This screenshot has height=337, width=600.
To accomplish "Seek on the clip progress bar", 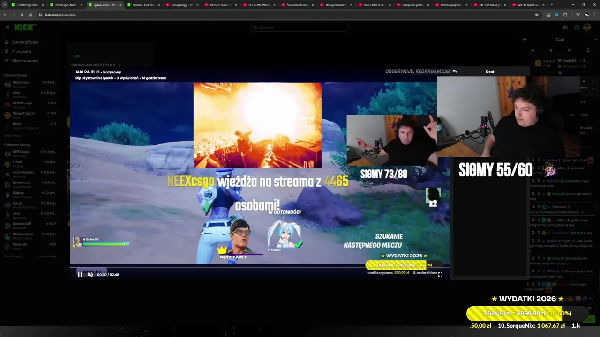I will click(x=260, y=268).
